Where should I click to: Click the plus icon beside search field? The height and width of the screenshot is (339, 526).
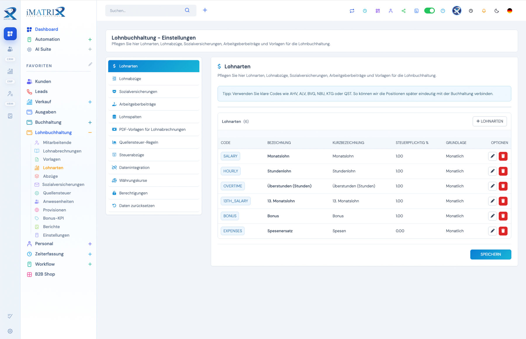(205, 10)
